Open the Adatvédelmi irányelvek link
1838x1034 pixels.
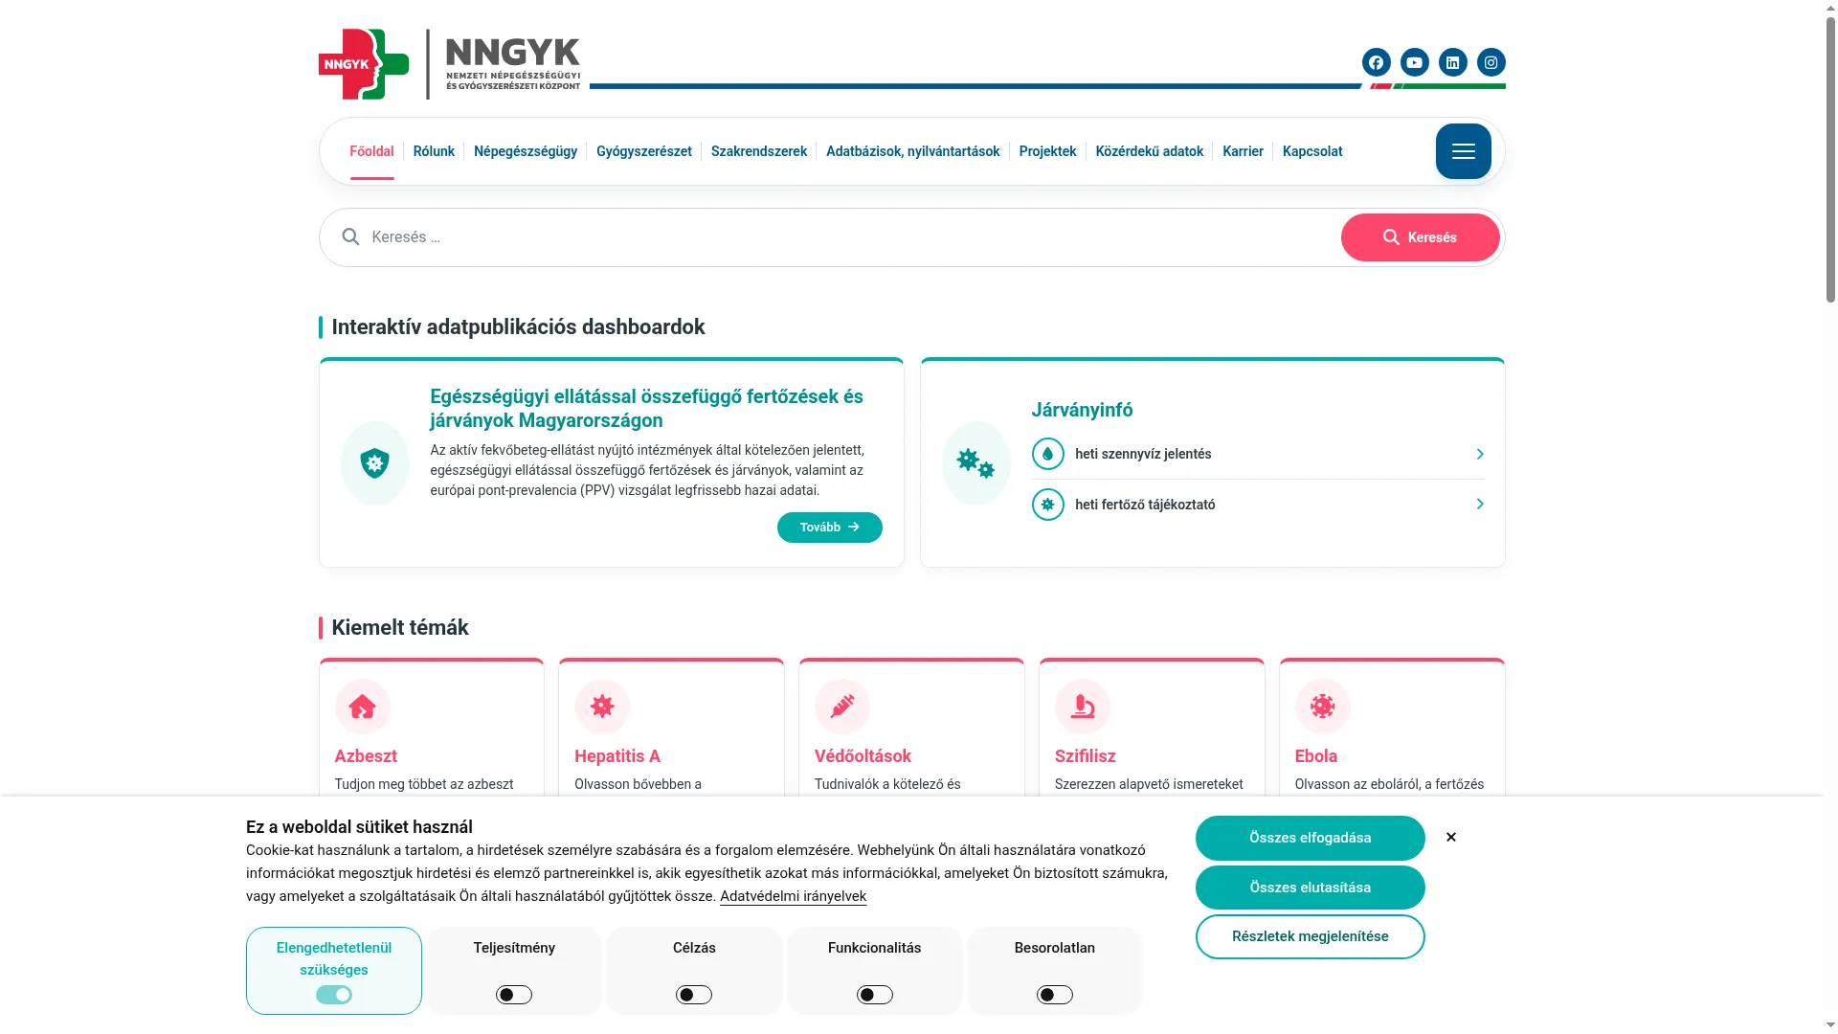coord(793,896)
